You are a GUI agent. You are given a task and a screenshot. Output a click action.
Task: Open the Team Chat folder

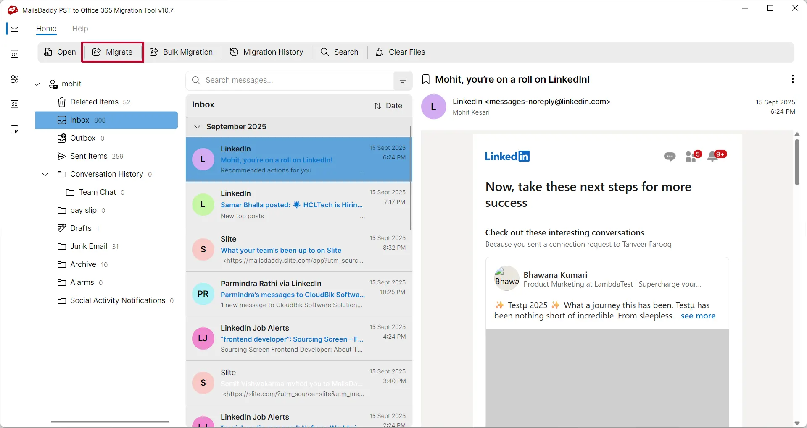click(x=106, y=192)
